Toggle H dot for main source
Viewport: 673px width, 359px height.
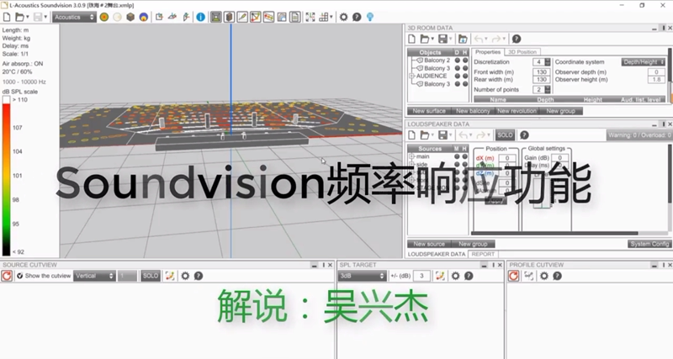[x=464, y=156]
